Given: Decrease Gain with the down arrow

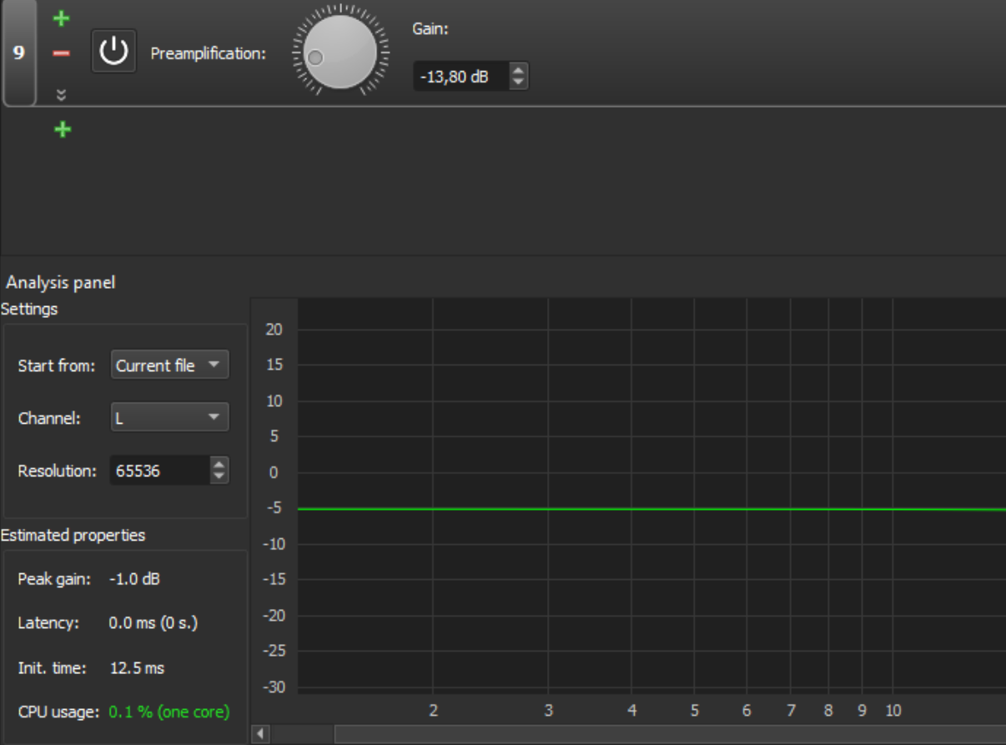Looking at the screenshot, I should [519, 83].
